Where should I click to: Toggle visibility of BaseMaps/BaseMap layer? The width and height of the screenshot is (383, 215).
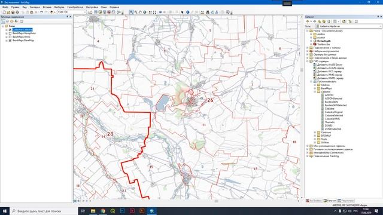[x=10, y=41]
